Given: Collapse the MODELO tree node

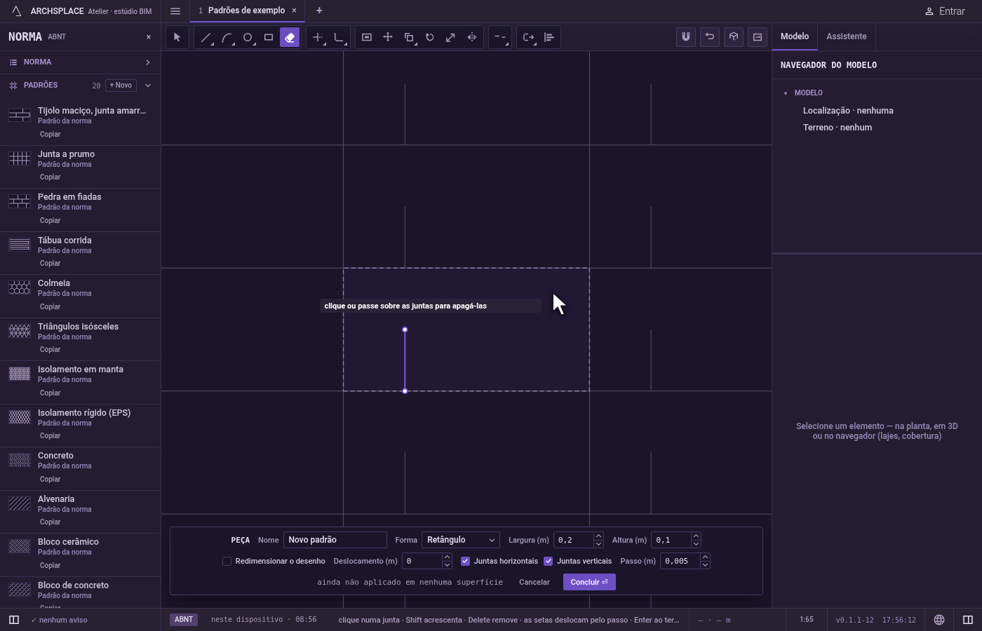Looking at the screenshot, I should pos(786,93).
